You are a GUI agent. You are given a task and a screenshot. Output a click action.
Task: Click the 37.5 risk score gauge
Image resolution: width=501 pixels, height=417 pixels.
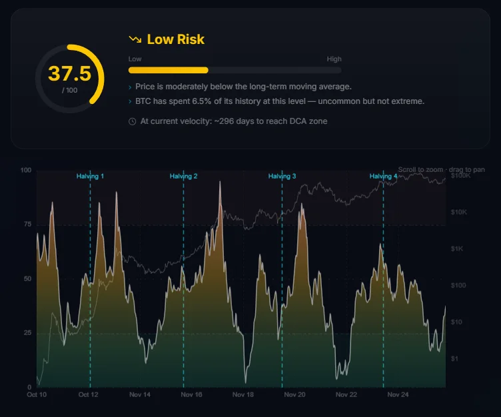(70, 79)
